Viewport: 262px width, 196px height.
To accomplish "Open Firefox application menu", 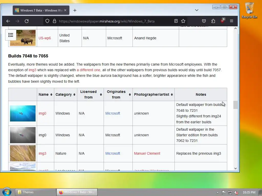I will pyautogui.click(x=231, y=21).
